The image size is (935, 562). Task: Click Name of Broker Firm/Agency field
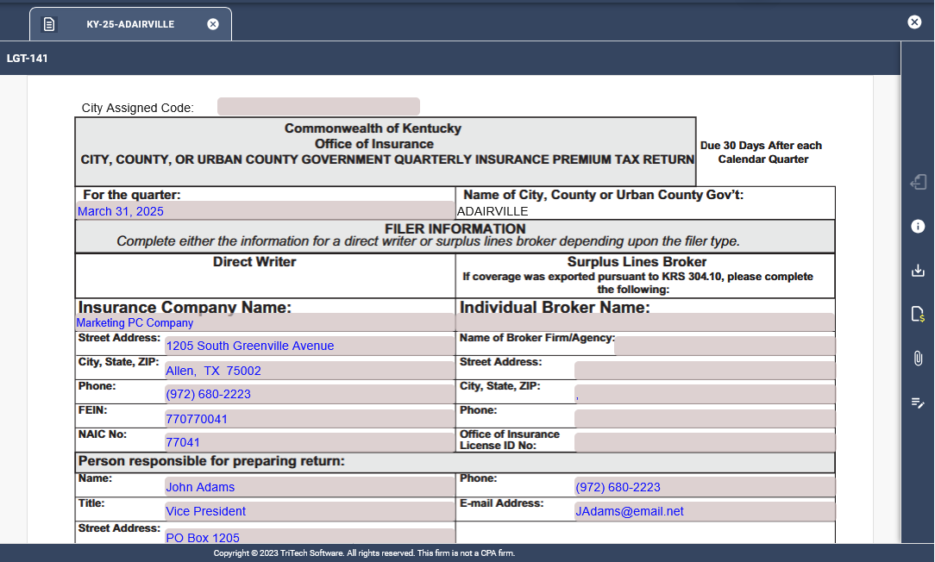[x=725, y=346]
